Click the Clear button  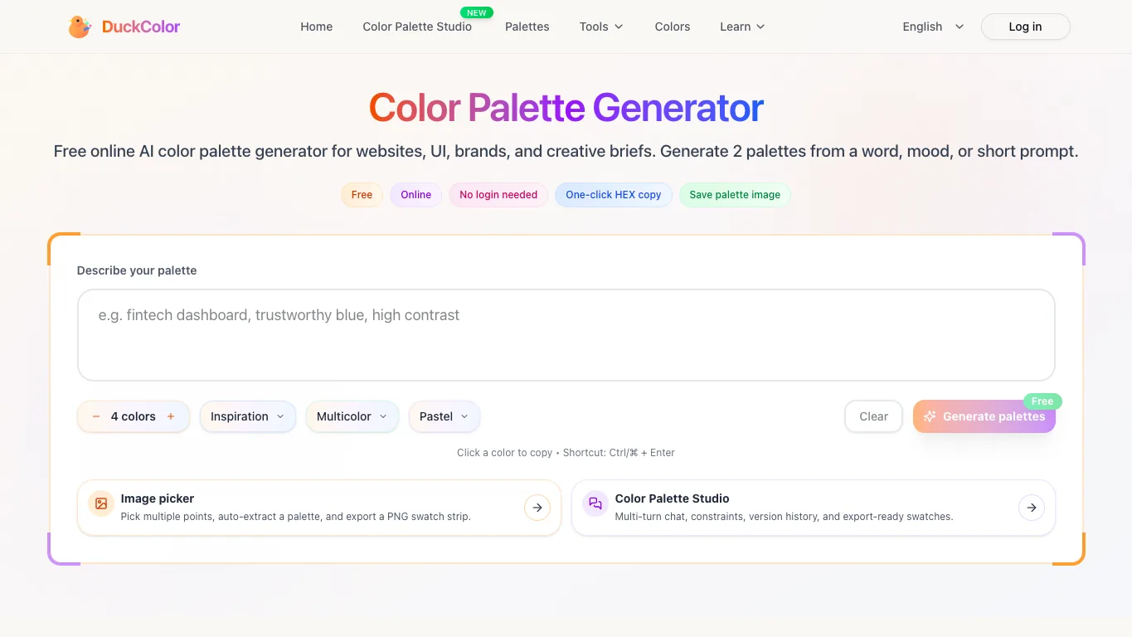click(874, 416)
